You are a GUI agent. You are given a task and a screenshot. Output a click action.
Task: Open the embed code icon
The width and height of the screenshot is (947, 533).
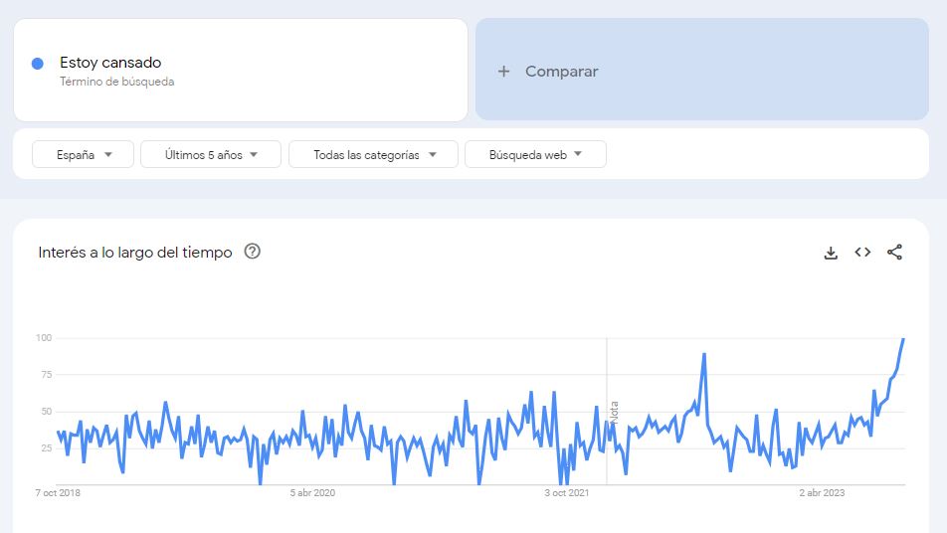[x=862, y=253]
